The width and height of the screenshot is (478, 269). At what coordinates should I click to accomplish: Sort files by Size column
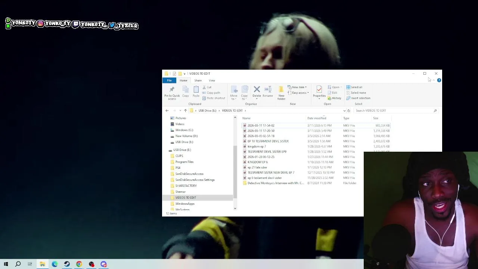376,118
